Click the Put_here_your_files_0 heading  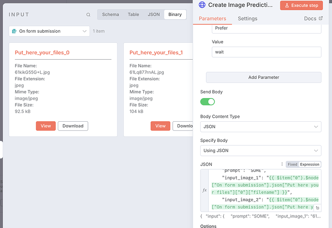42,52
